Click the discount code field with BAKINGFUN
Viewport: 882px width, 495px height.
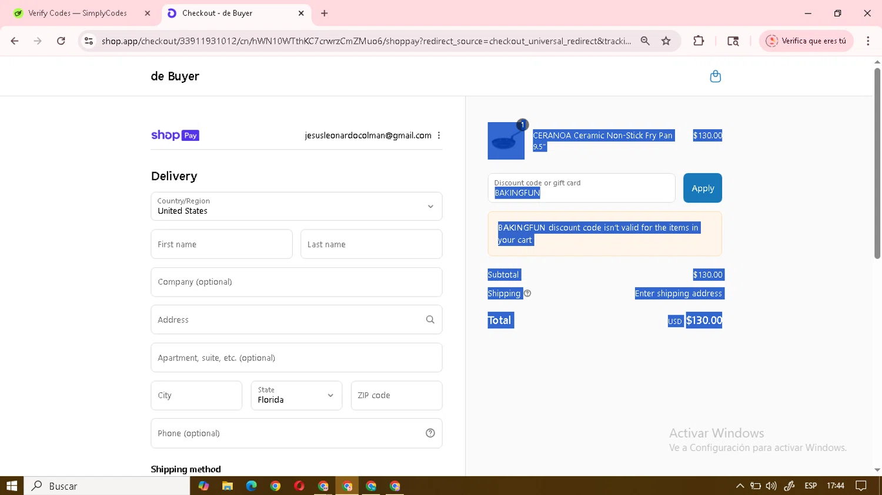[x=582, y=188]
